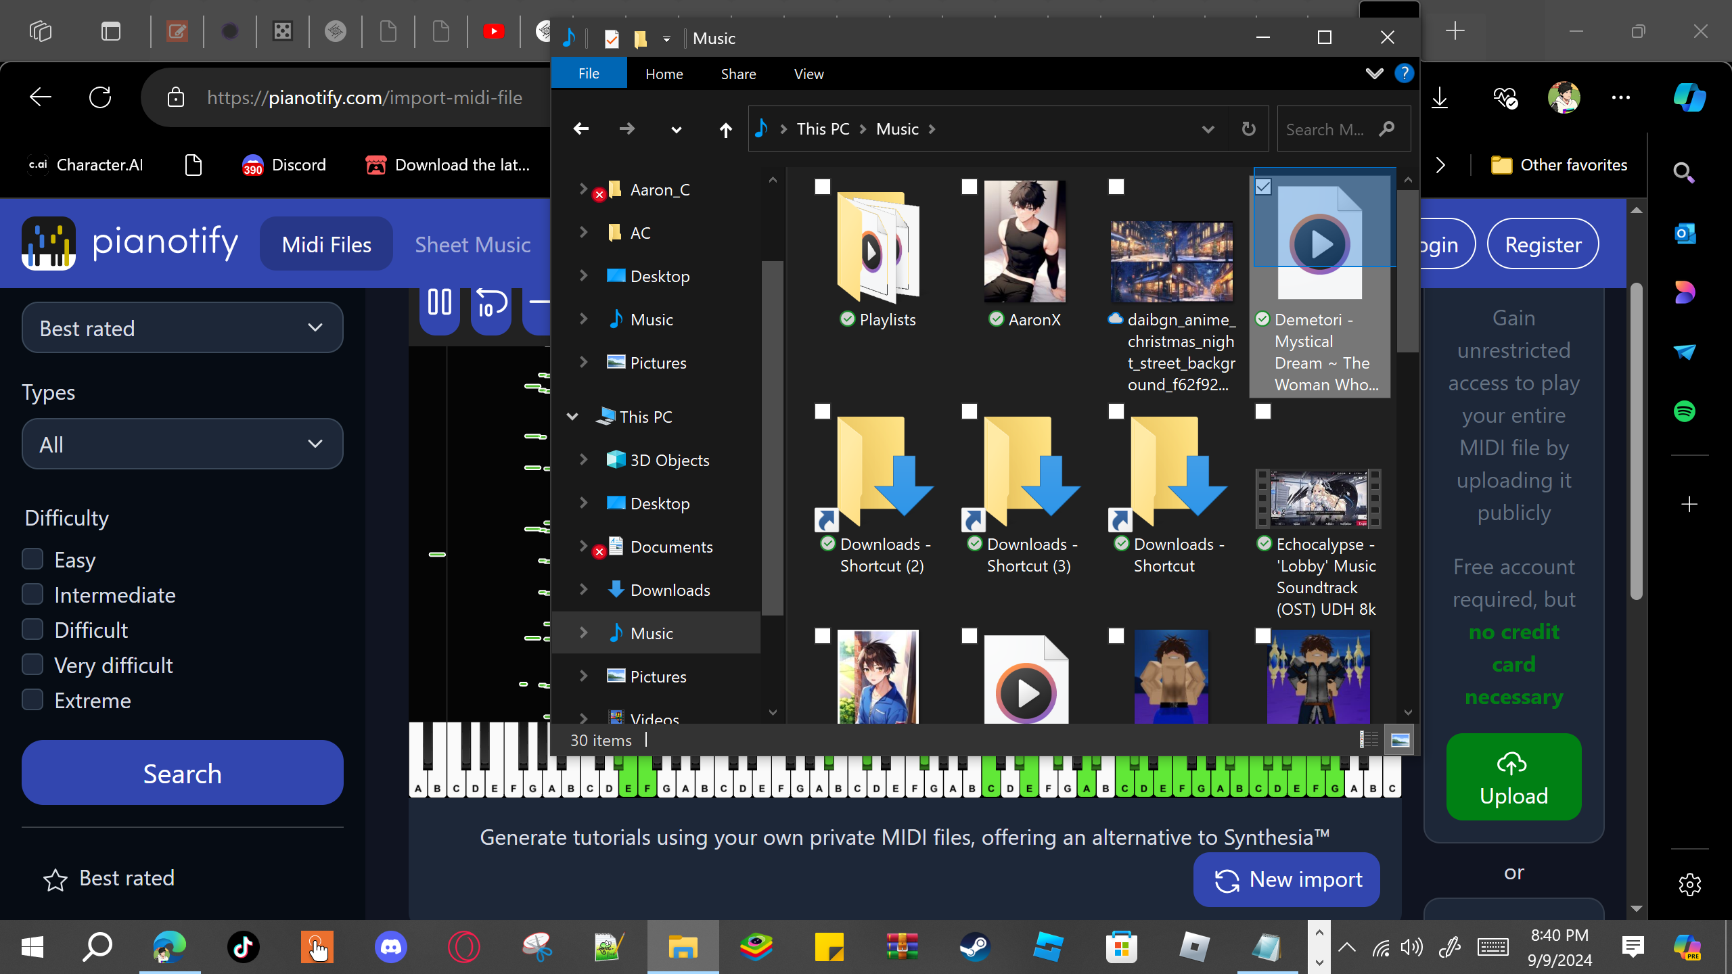Check the Easy difficulty box
This screenshot has width=1732, height=974.
coord(32,559)
